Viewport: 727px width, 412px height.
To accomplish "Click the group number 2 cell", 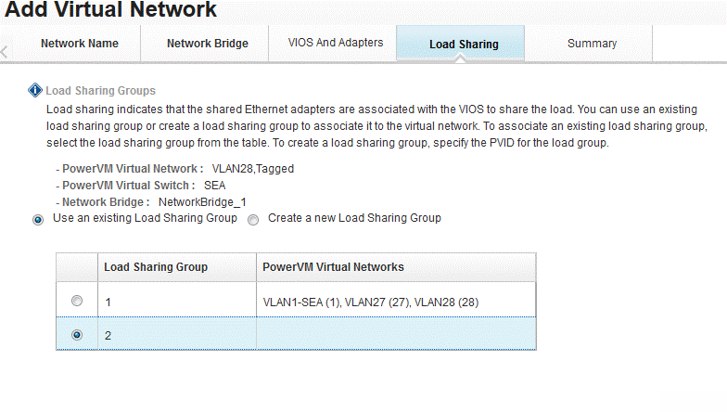I will point(176,335).
